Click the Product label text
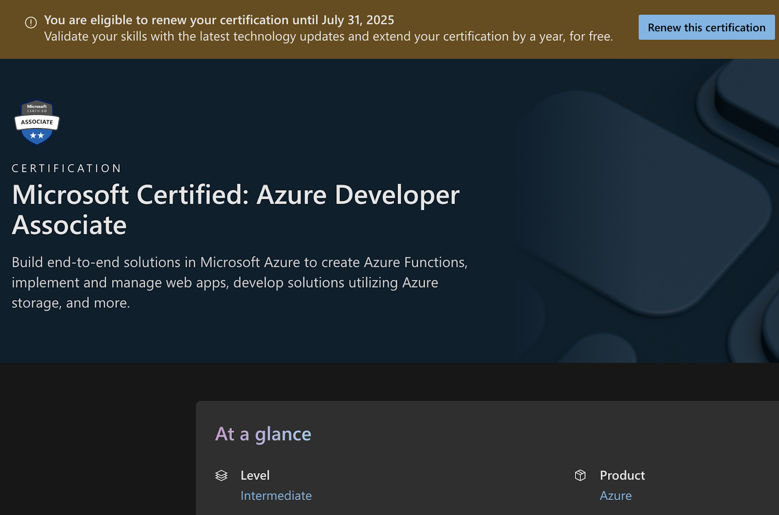This screenshot has height=515, width=779. pyautogui.click(x=622, y=475)
